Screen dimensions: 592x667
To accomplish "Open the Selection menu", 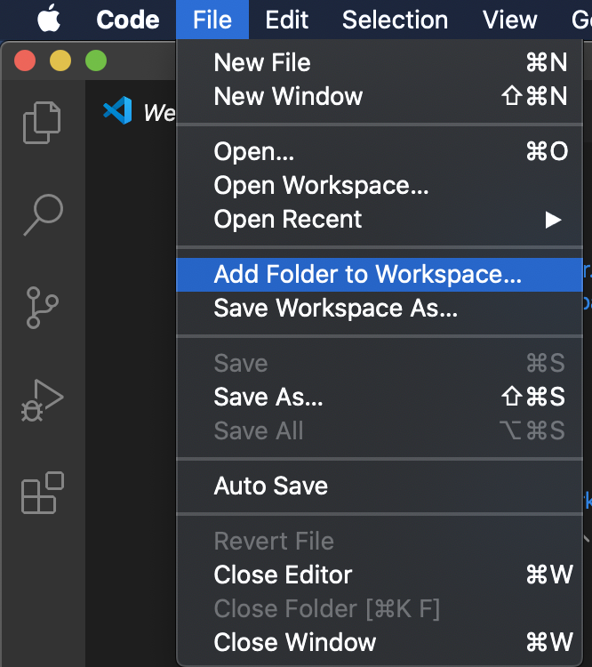I will pos(395,20).
